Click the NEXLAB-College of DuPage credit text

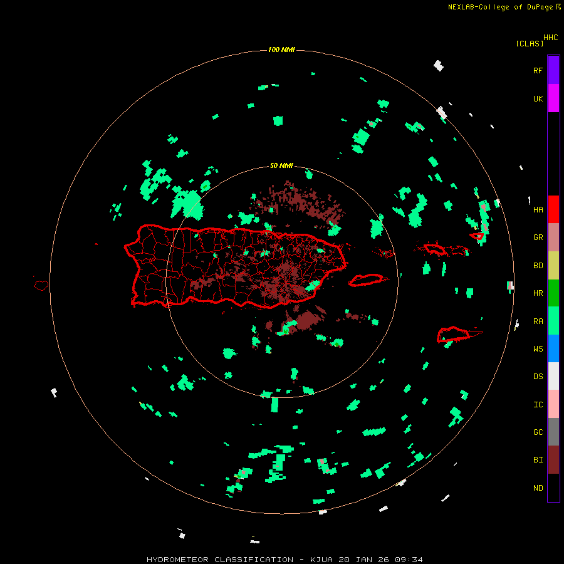[x=500, y=7]
